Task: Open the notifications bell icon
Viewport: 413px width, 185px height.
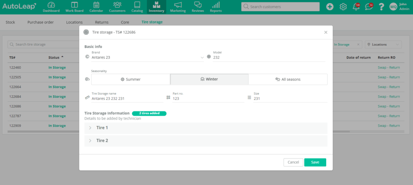Action: pos(356,7)
